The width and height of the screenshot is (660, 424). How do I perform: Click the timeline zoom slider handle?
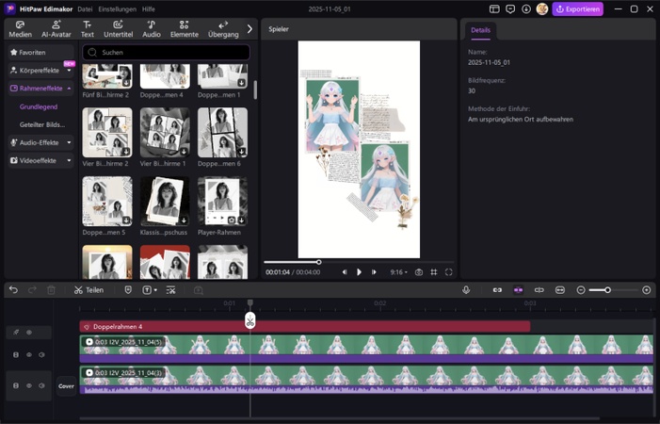[x=607, y=290]
